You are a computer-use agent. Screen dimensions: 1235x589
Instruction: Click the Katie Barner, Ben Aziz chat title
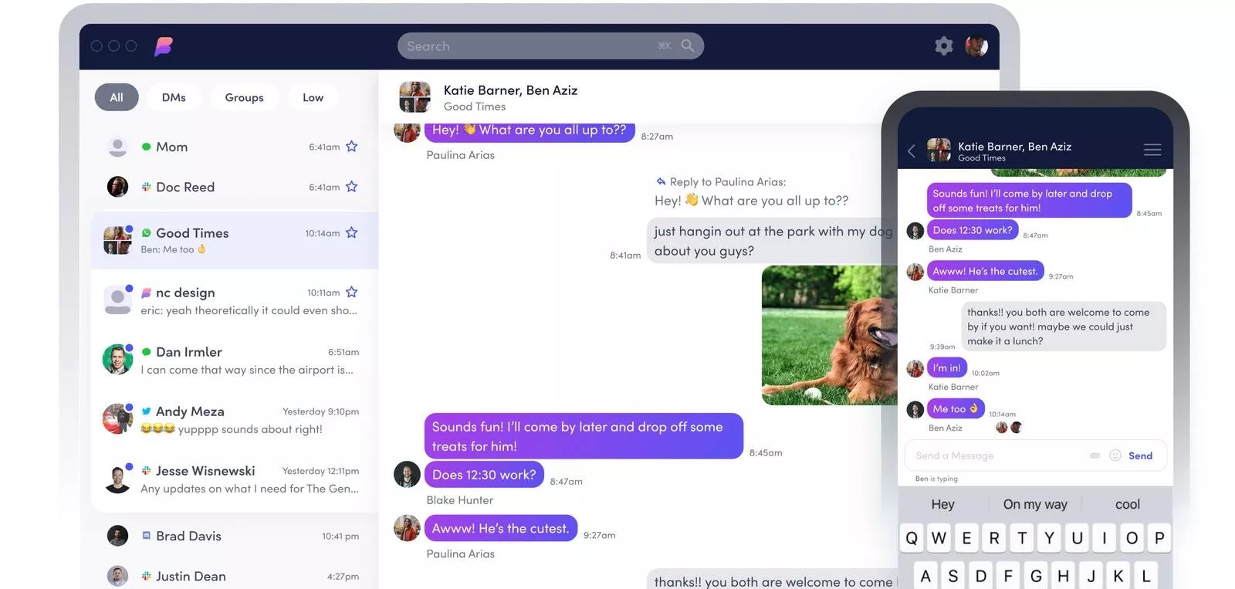point(510,90)
